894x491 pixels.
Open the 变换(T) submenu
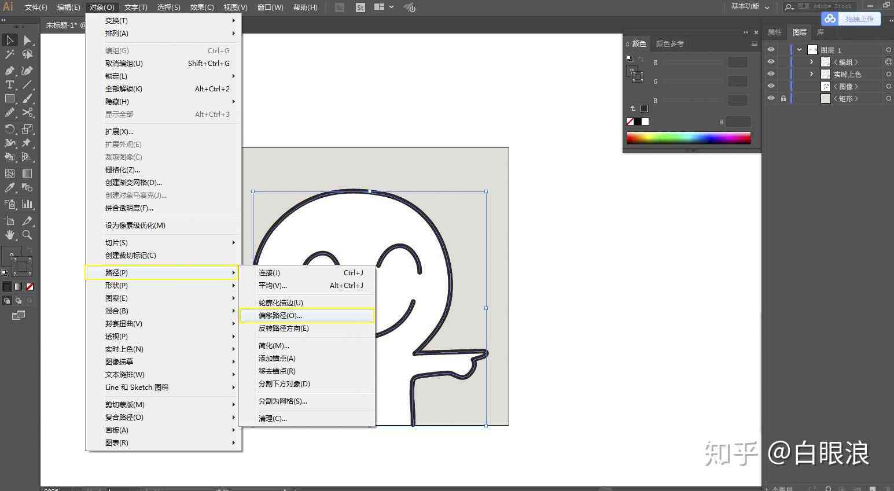pos(163,21)
